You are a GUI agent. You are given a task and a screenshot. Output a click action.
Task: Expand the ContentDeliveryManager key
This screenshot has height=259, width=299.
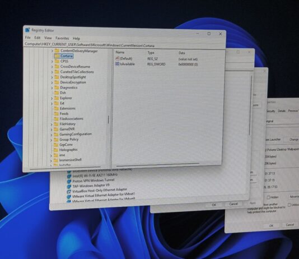point(52,51)
